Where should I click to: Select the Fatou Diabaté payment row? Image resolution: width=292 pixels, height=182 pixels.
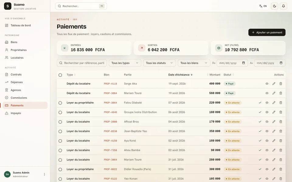click(x=60, y=103)
